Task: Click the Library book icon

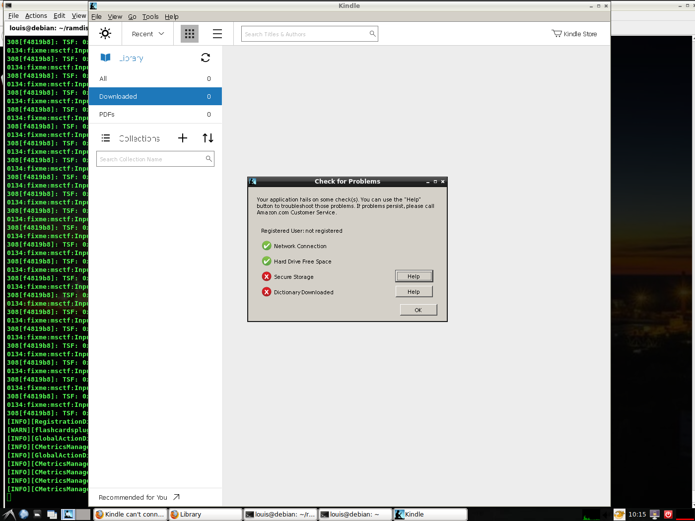Action: [x=106, y=58]
